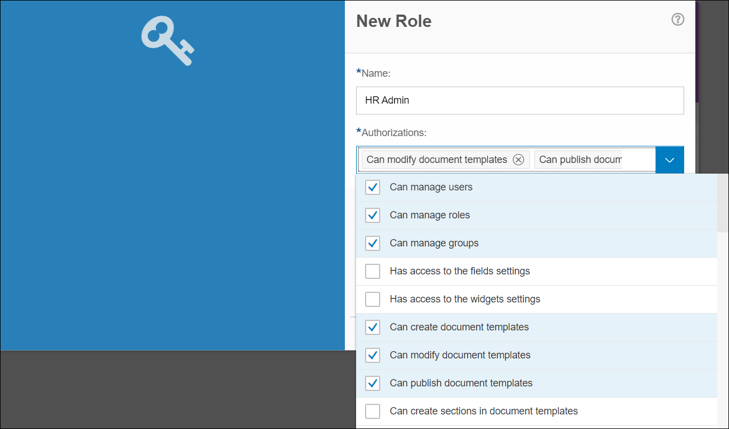Screen dimensions: 729x429
Task: Uncheck 'Can manage users' checkbox
Action: coord(372,187)
